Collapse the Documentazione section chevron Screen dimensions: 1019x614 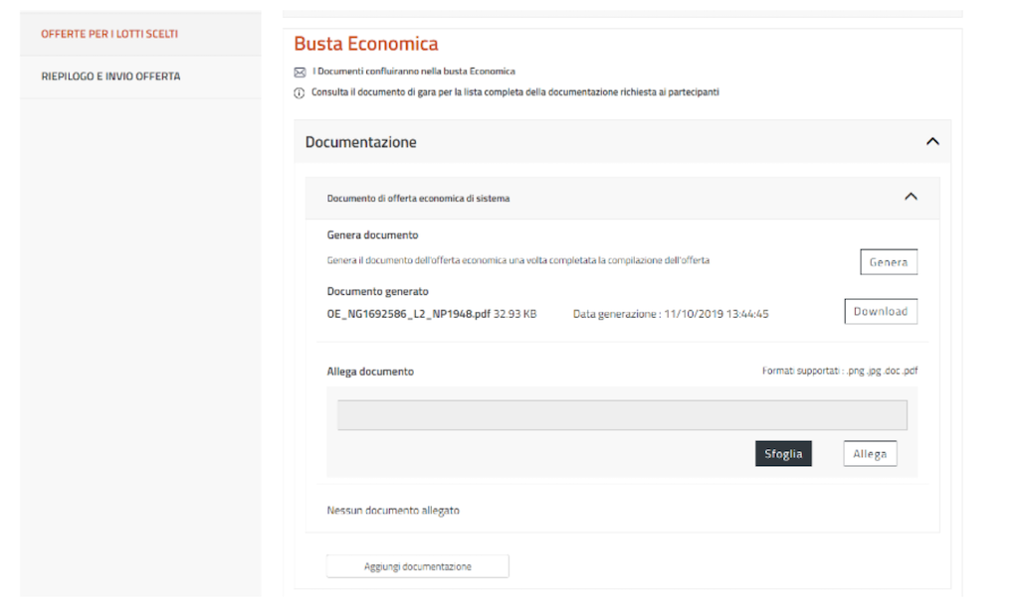(931, 142)
